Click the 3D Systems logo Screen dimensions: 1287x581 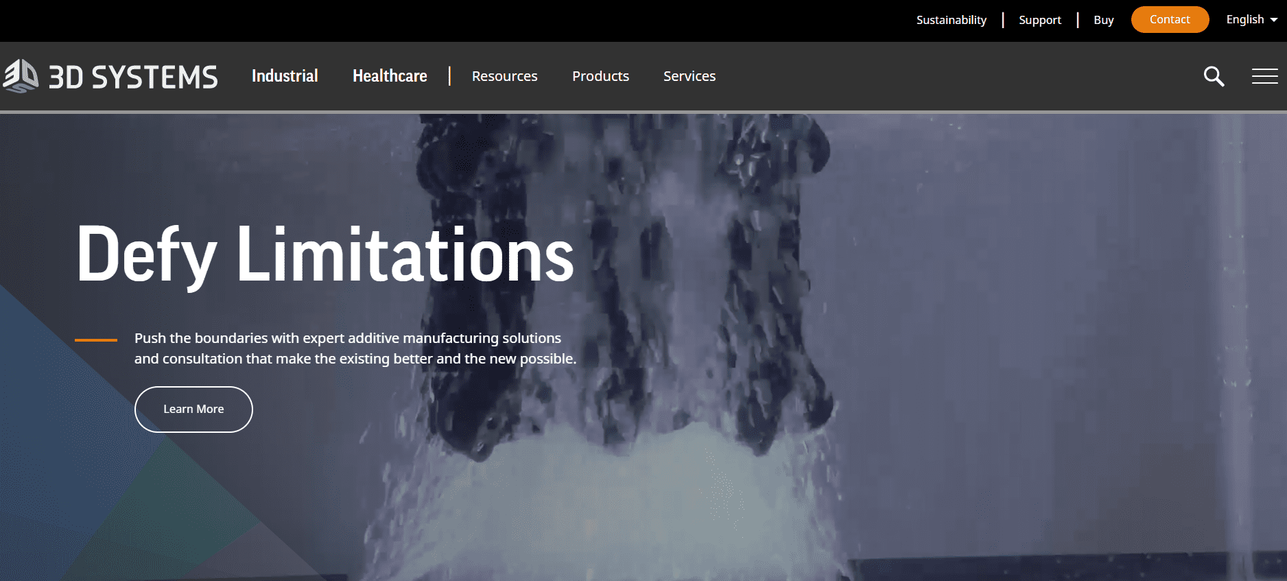pos(110,76)
